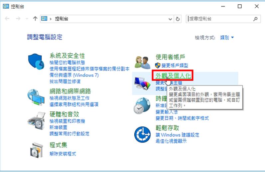This screenshot has width=265, height=172.
Task: Click 解除安裝程式 link
Action: point(63,154)
